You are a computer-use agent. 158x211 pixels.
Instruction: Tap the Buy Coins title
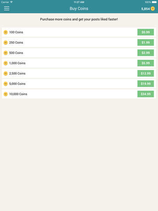pyautogui.click(x=79, y=8)
